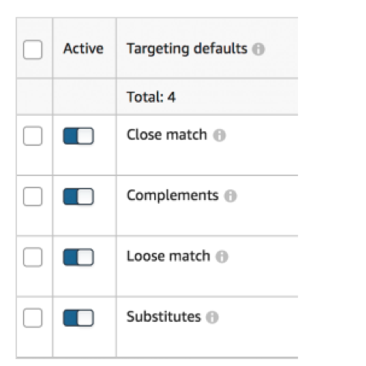Show info tooltip for Close match
Screen dimensions: 366x366
[x=219, y=135]
